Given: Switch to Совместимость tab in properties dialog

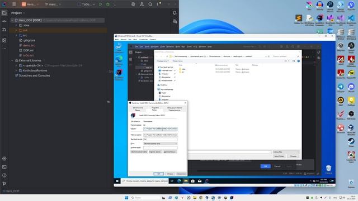Looking at the screenshot, I should click(x=175, y=111).
